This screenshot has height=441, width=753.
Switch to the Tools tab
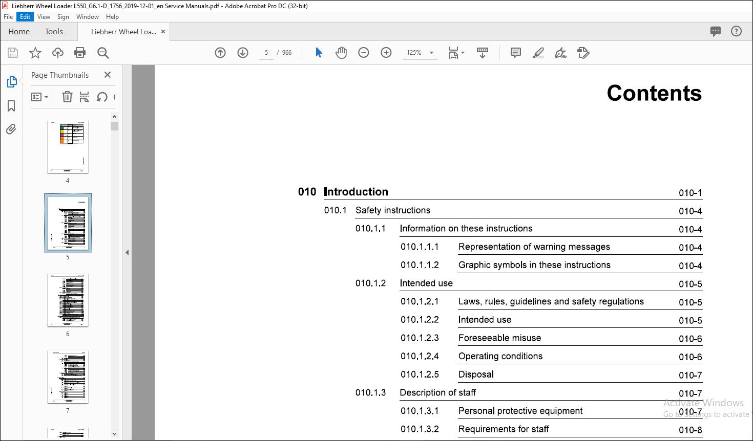(54, 31)
